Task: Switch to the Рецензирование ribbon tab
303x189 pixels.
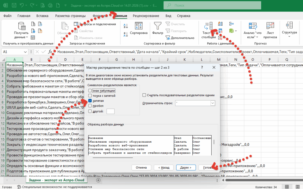Action: pyautogui.click(x=146, y=16)
